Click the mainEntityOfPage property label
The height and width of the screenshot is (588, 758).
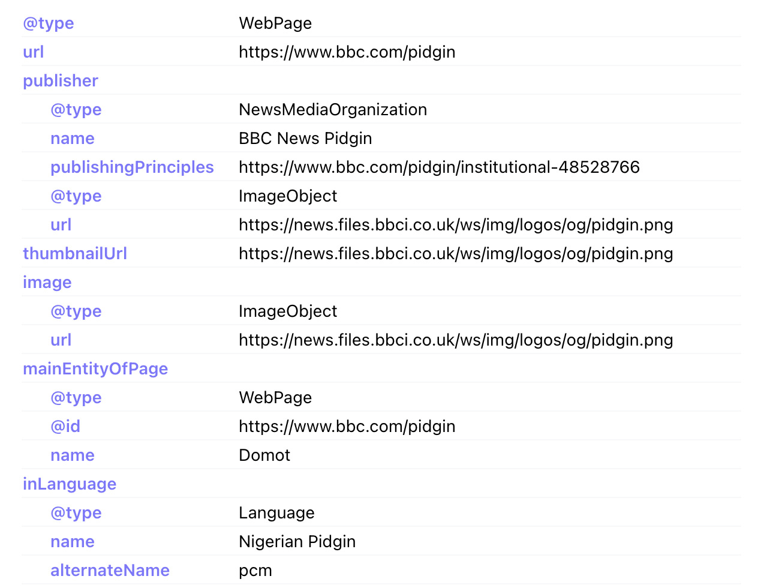[95, 368]
